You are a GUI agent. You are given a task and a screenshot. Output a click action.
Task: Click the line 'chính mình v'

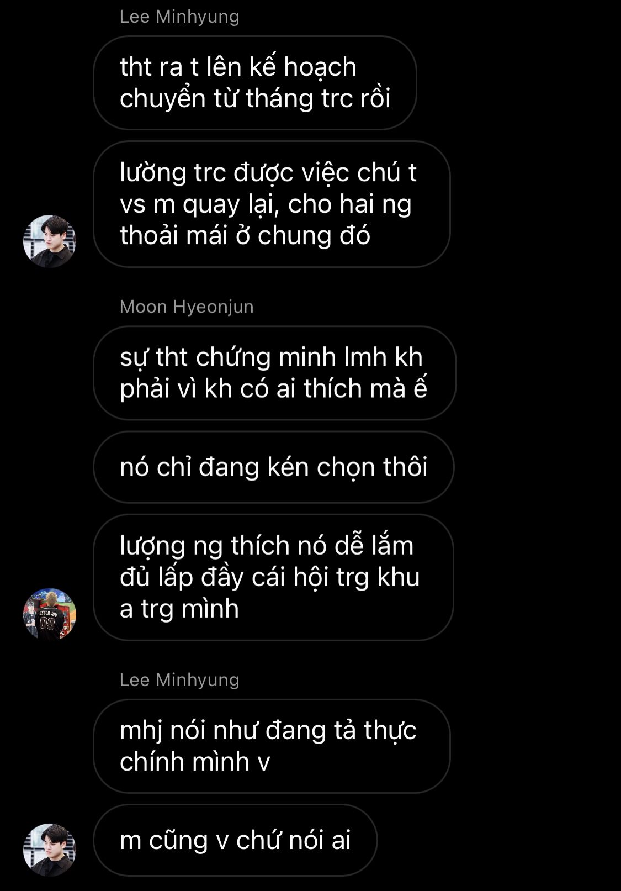pos(195,762)
